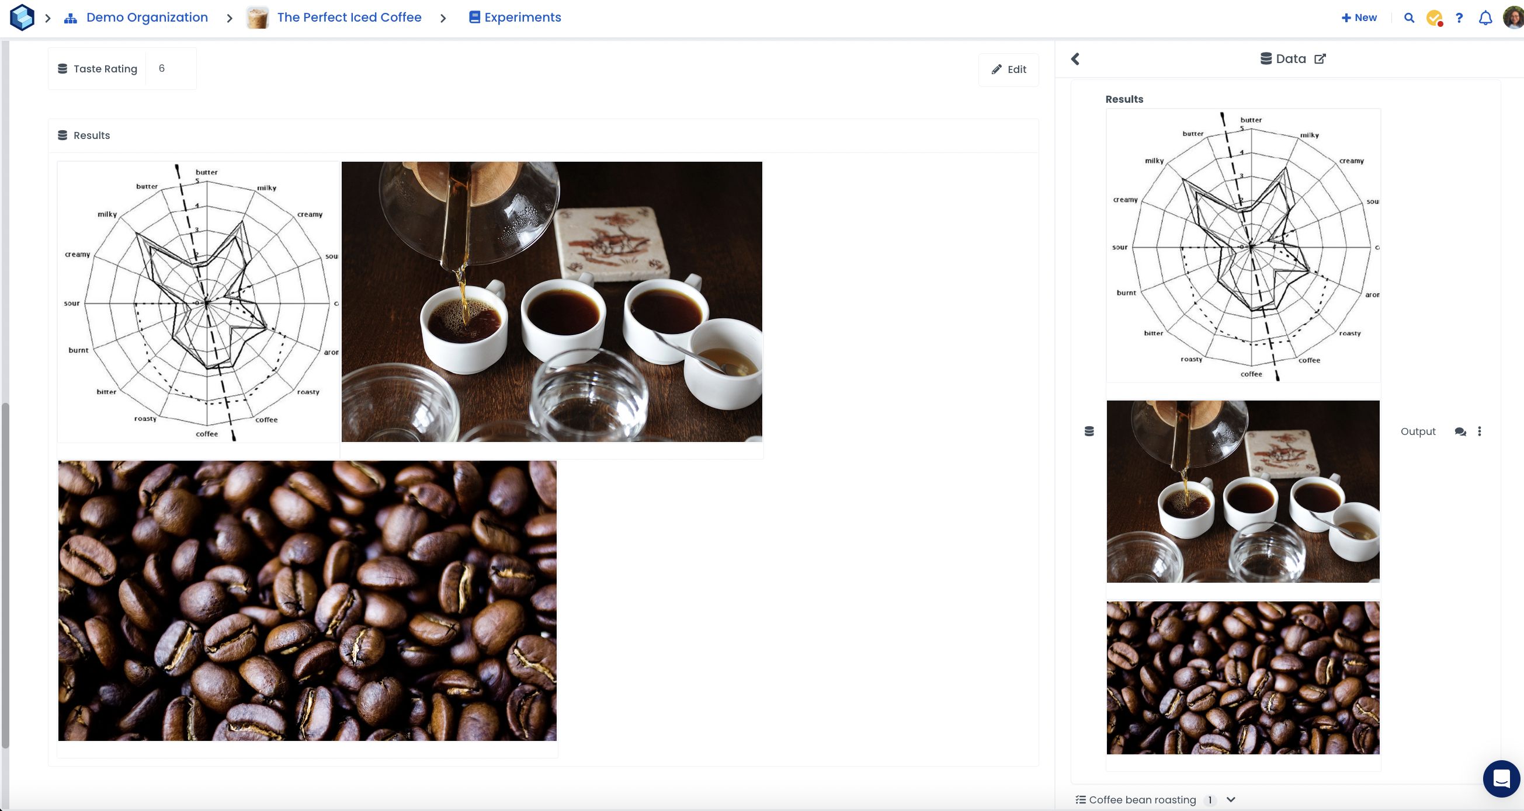Image resolution: width=1524 pixels, height=811 pixels.
Task: Click the home cube logo icon
Action: pos(22,17)
